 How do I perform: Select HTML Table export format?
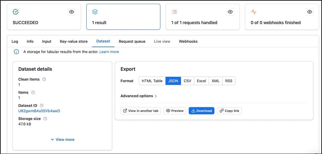pyautogui.click(x=152, y=81)
